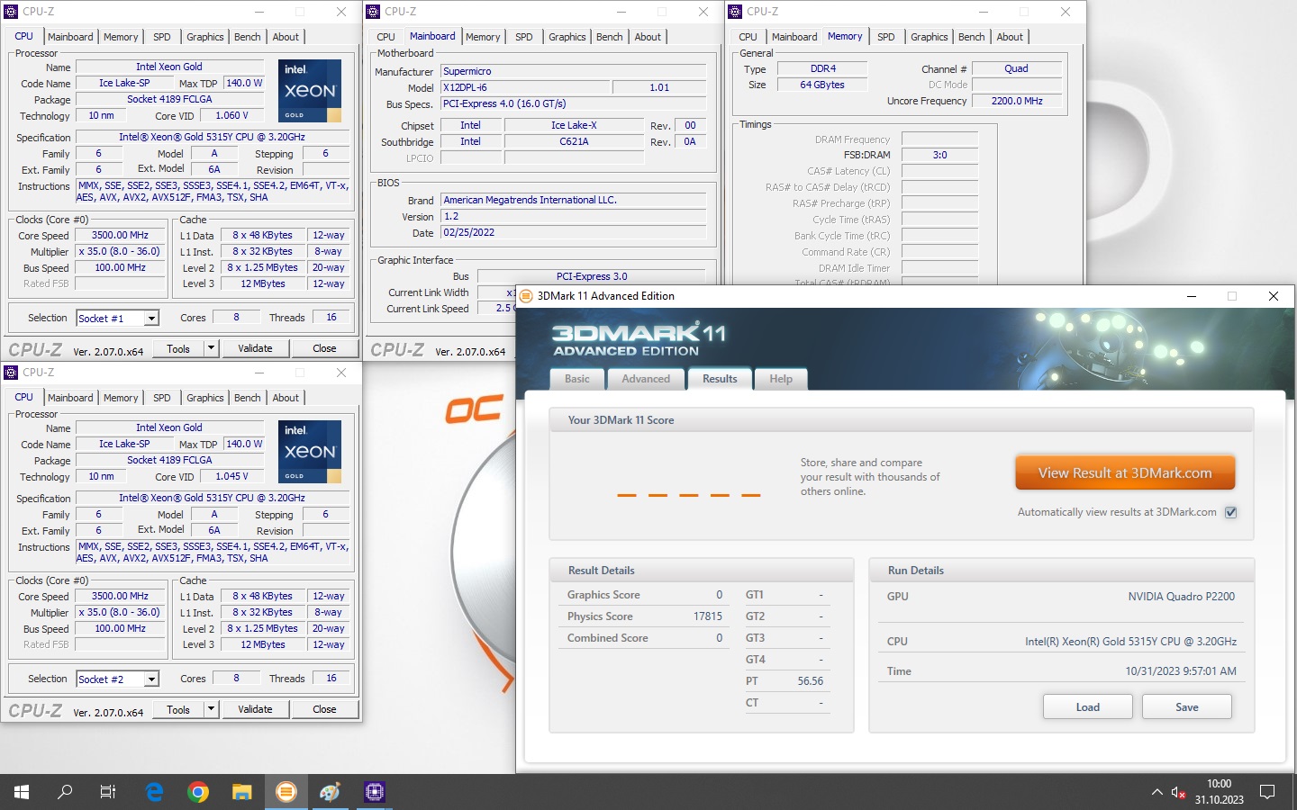
Task: Click the Graphics Score label
Action: (x=603, y=595)
